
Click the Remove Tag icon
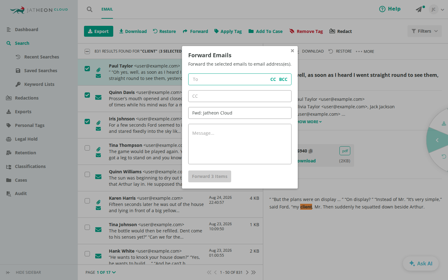pyautogui.click(x=292, y=31)
